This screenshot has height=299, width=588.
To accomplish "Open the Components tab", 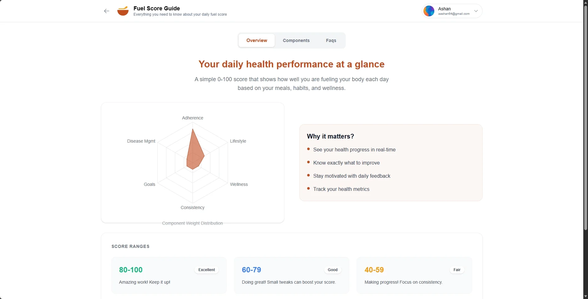I will pos(296,40).
